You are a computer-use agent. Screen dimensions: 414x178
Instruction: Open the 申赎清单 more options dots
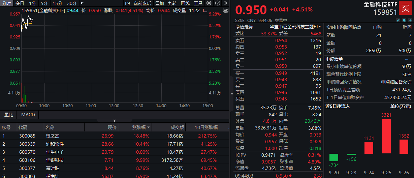pyautogui.click(x=407, y=59)
